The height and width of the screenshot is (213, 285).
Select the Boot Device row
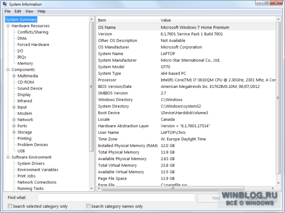tap(186, 113)
